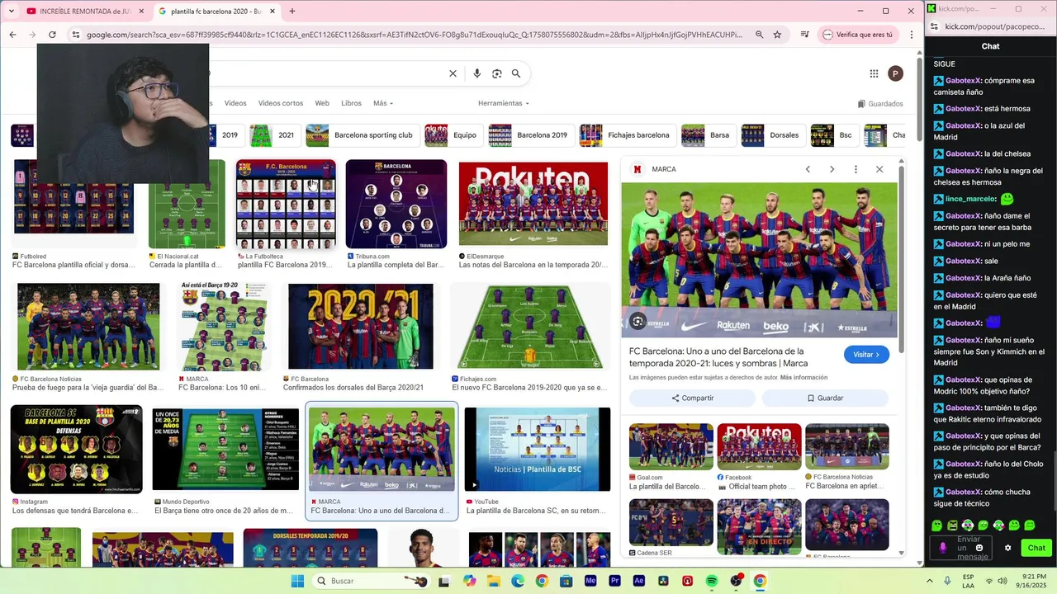Open File Explorer from the taskbar
The width and height of the screenshot is (1057, 594).
coord(494,581)
